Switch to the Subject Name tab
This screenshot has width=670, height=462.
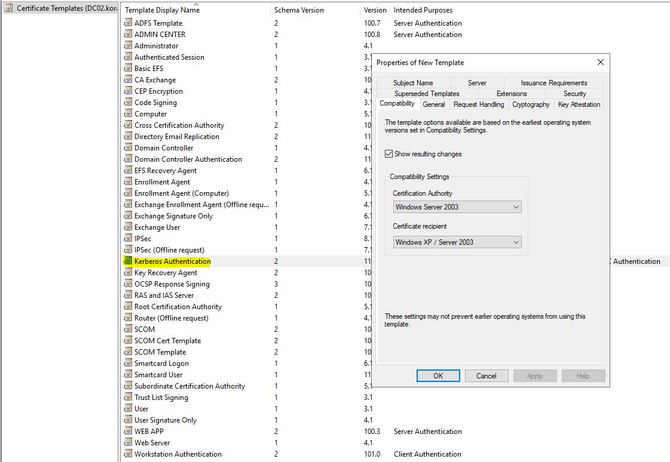coord(413,83)
